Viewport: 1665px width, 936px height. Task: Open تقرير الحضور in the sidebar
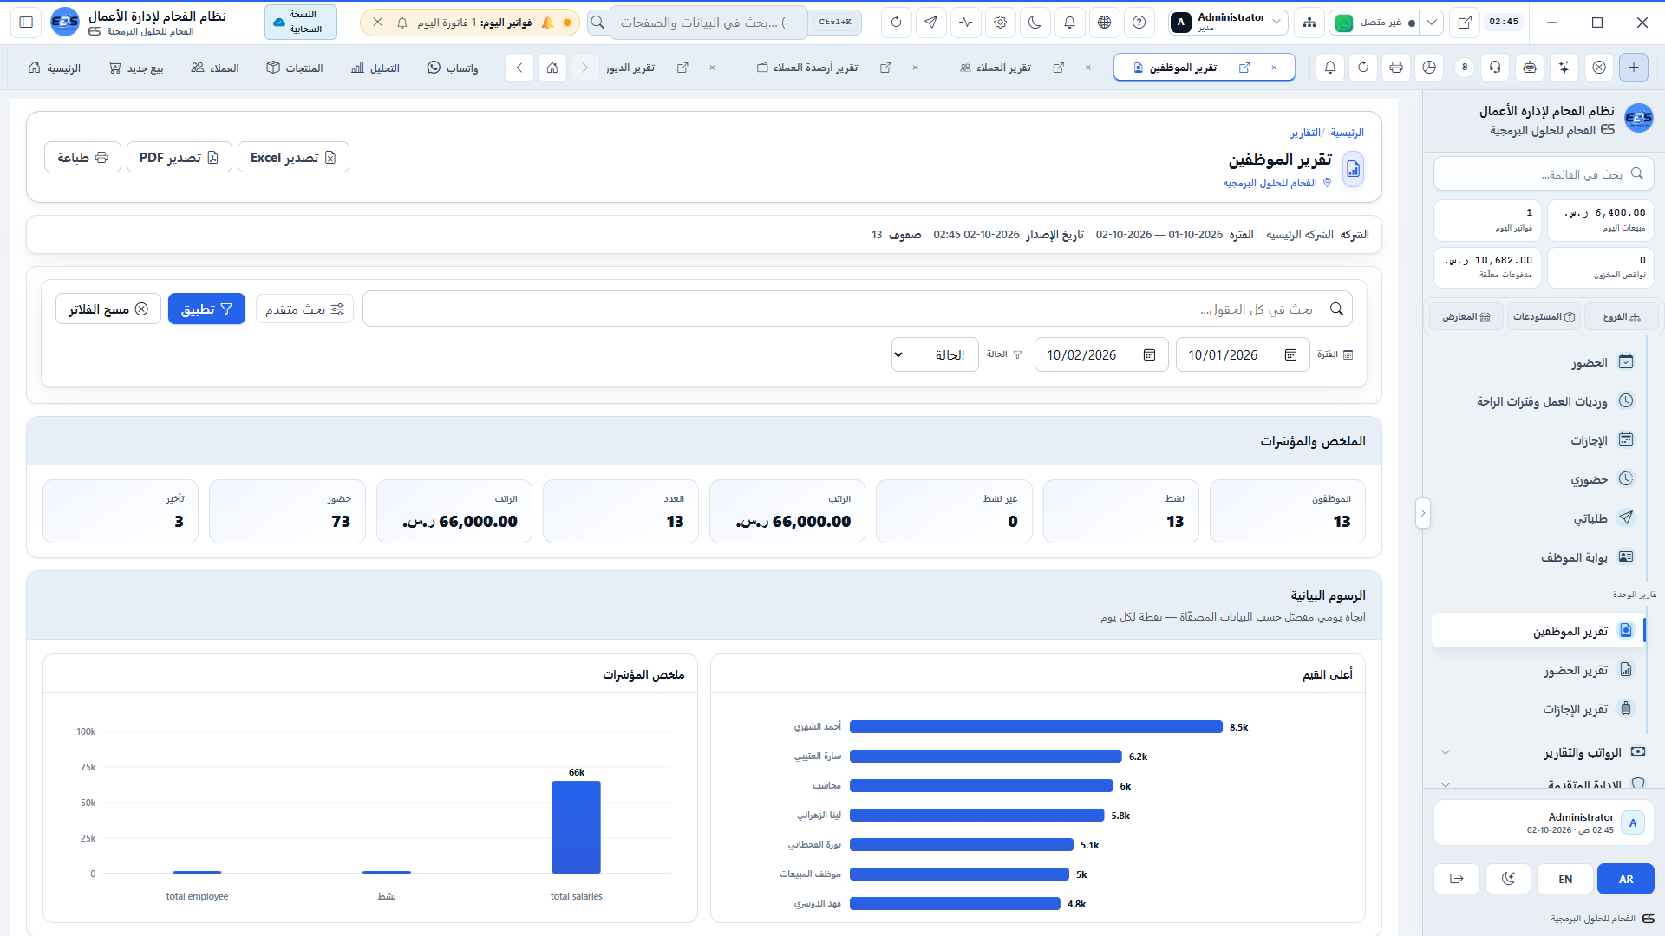point(1538,671)
